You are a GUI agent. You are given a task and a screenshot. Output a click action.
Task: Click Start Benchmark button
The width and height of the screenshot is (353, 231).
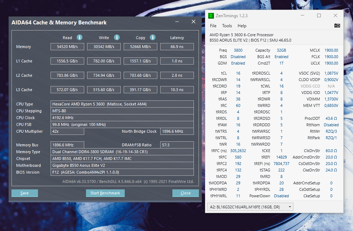105,193
